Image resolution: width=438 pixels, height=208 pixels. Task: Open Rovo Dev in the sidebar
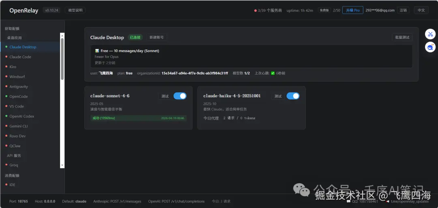tap(30, 136)
